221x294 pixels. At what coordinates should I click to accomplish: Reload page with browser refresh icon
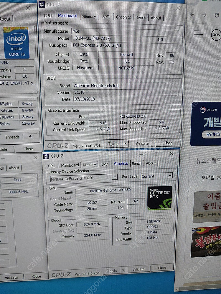[x=217, y=15]
